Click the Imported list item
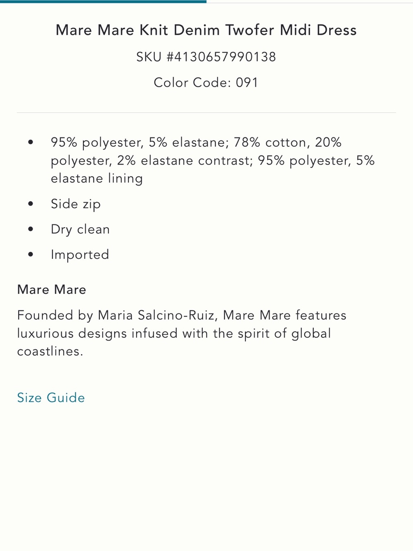This screenshot has width=413, height=551. [x=80, y=255]
